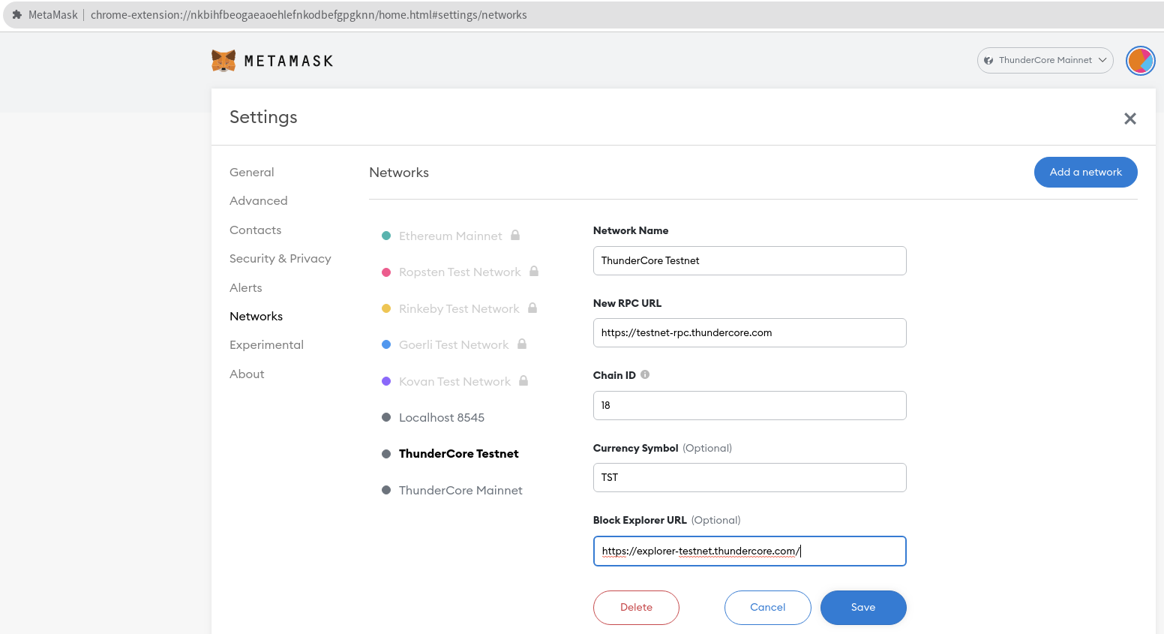This screenshot has width=1164, height=634.
Task: Select Localhost 8545 from the network list
Action: coord(442,417)
